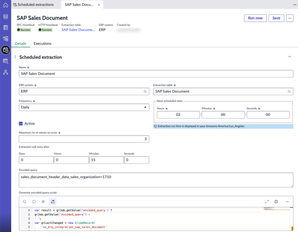Switch to Scheduled extractions tab

point(33,5)
